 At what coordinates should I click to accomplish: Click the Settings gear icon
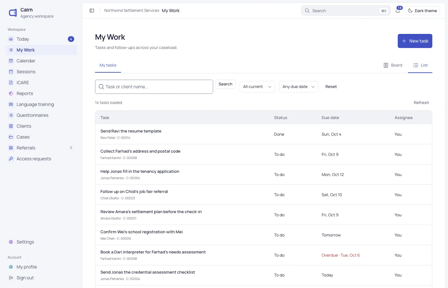[11, 242]
